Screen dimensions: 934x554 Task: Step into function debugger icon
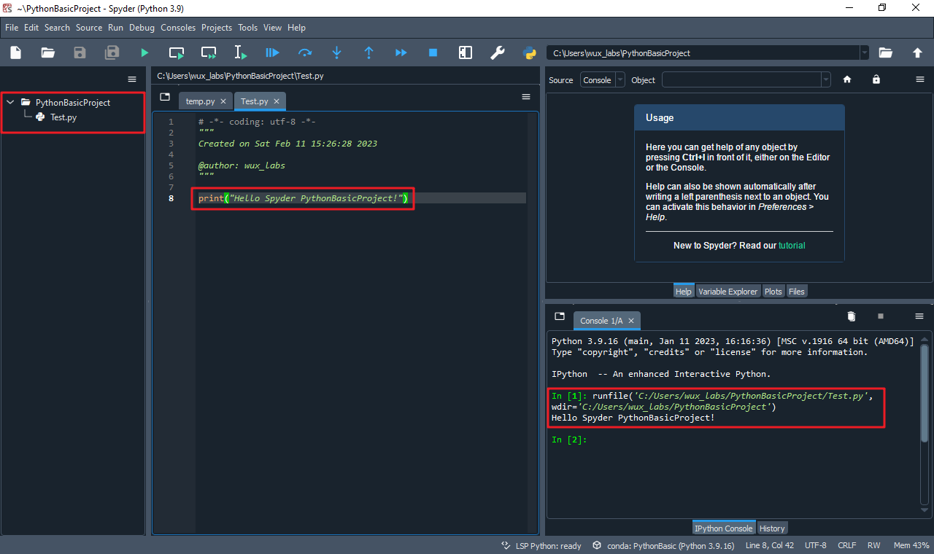pos(337,52)
